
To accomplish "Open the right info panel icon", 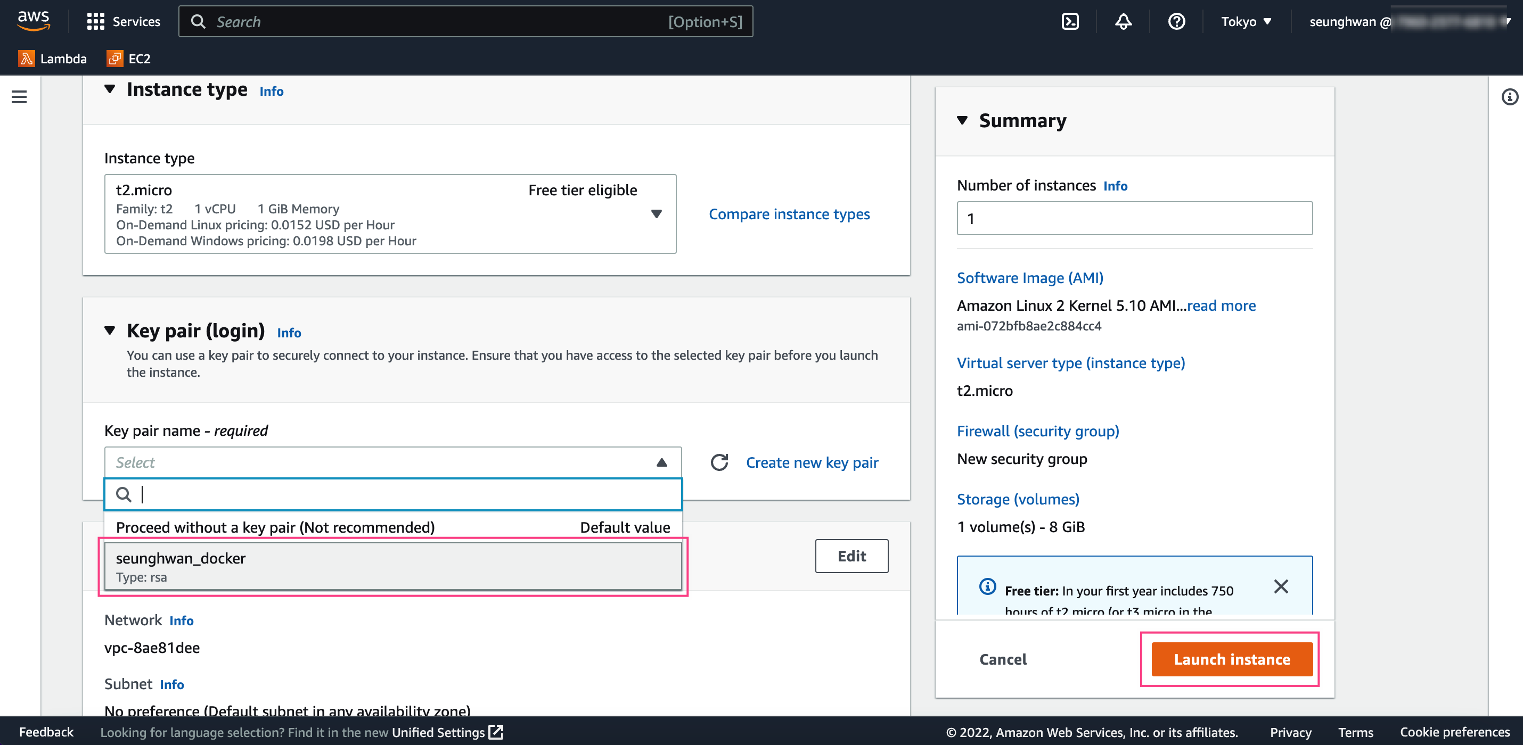I will pyautogui.click(x=1509, y=97).
